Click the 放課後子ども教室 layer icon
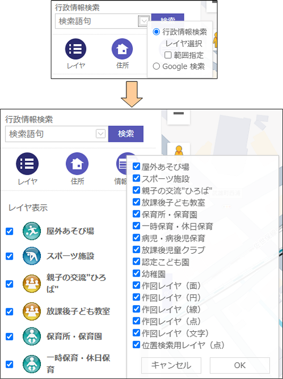The image size is (283, 379). [32, 311]
